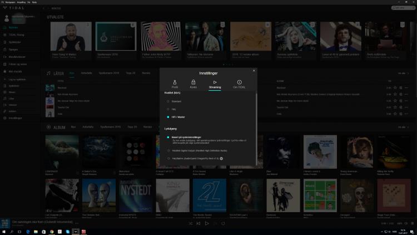The width and height of the screenshot is (417, 235).
Task: Click Vis alle for Album section
Action: pos(403,127)
